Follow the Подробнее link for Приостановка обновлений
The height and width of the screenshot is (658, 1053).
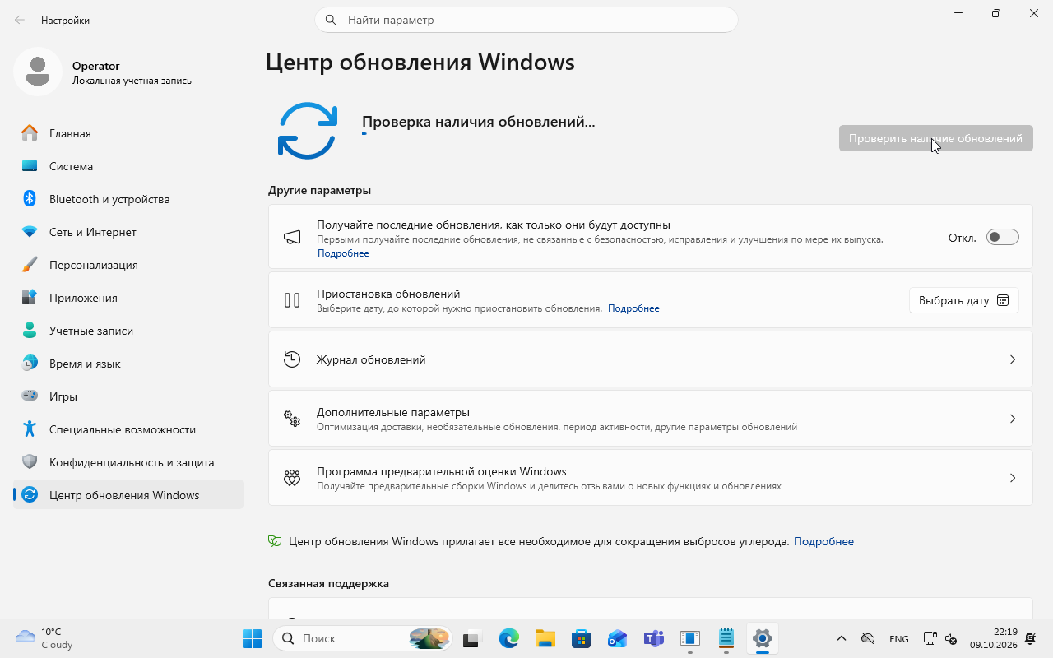click(633, 308)
